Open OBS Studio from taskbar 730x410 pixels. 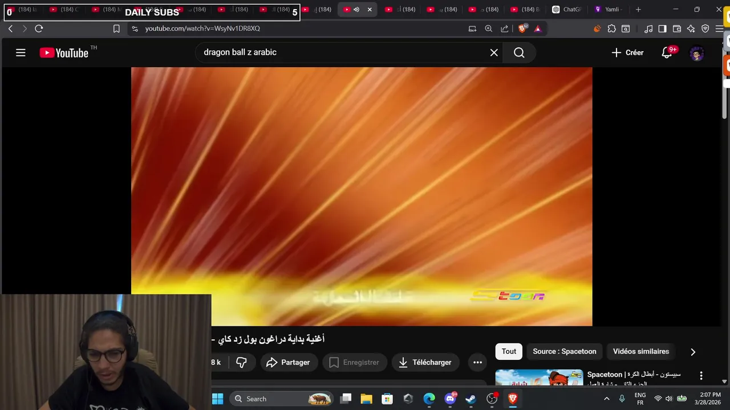point(492,399)
